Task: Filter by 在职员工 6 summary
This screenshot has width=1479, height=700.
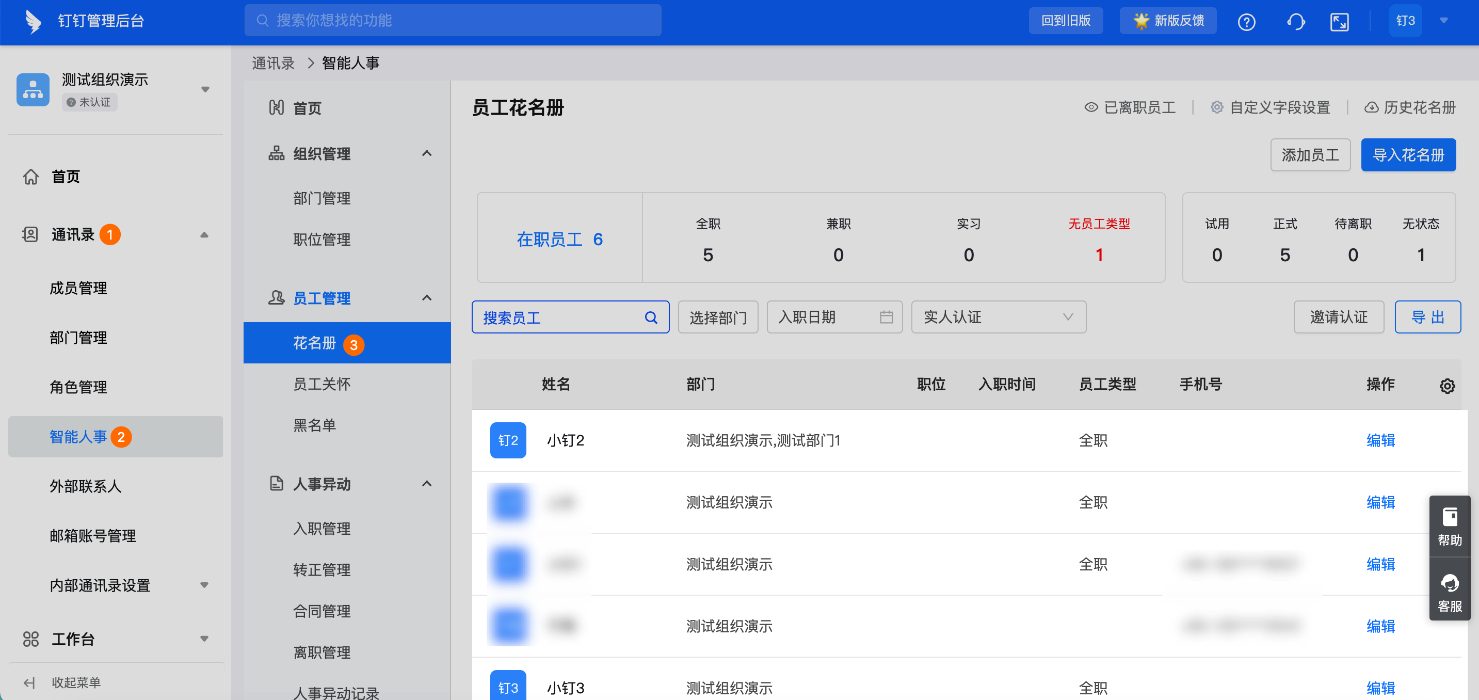Action: [x=559, y=238]
